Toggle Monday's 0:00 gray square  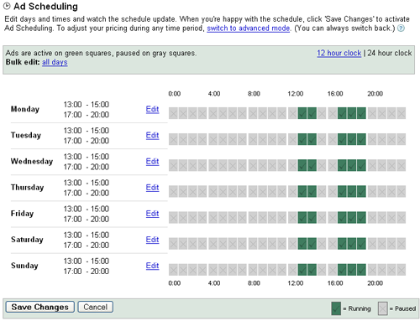[x=173, y=113]
